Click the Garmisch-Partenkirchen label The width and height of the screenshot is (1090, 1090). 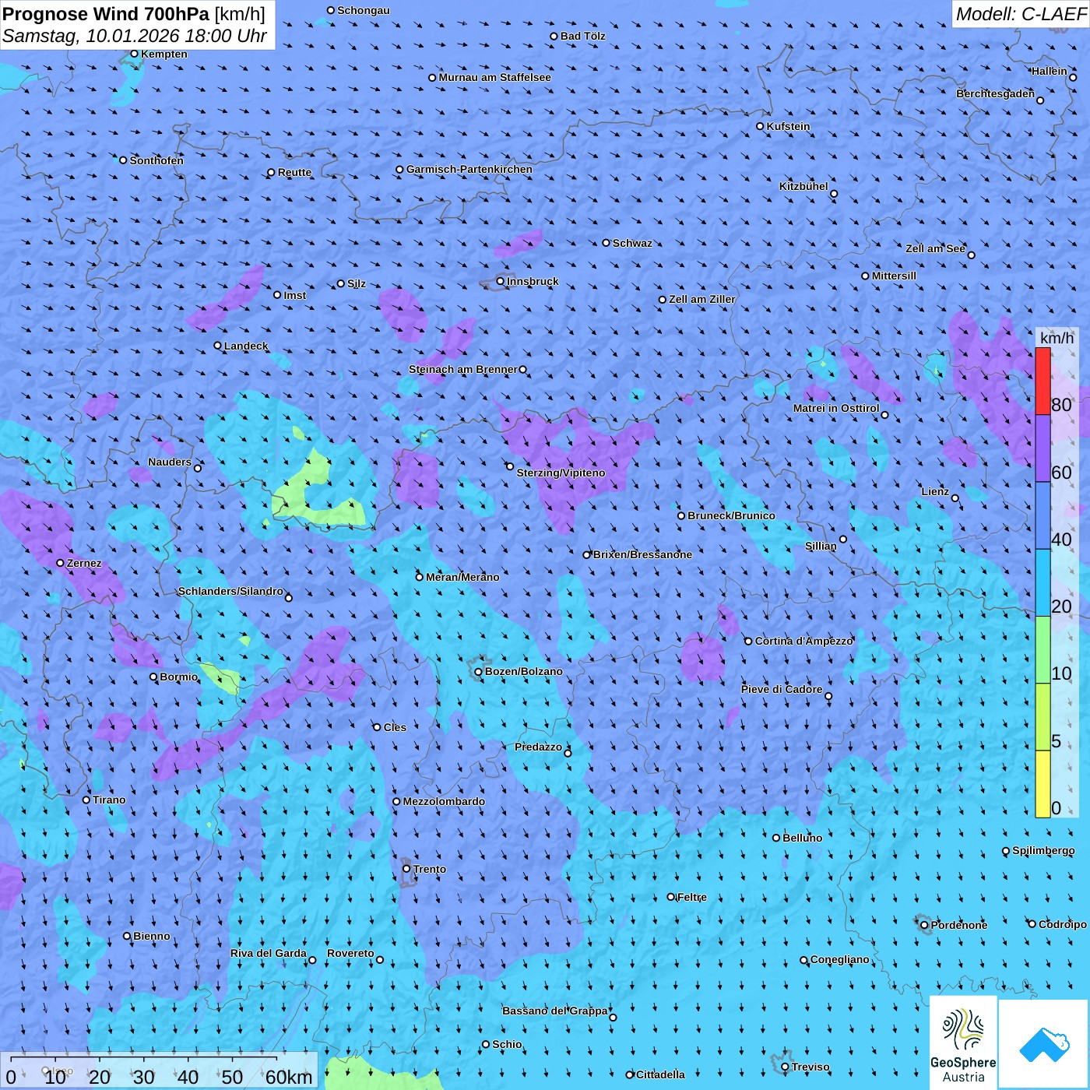point(469,169)
